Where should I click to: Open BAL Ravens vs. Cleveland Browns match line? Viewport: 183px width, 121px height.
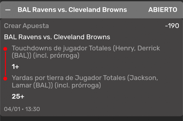point(57,37)
